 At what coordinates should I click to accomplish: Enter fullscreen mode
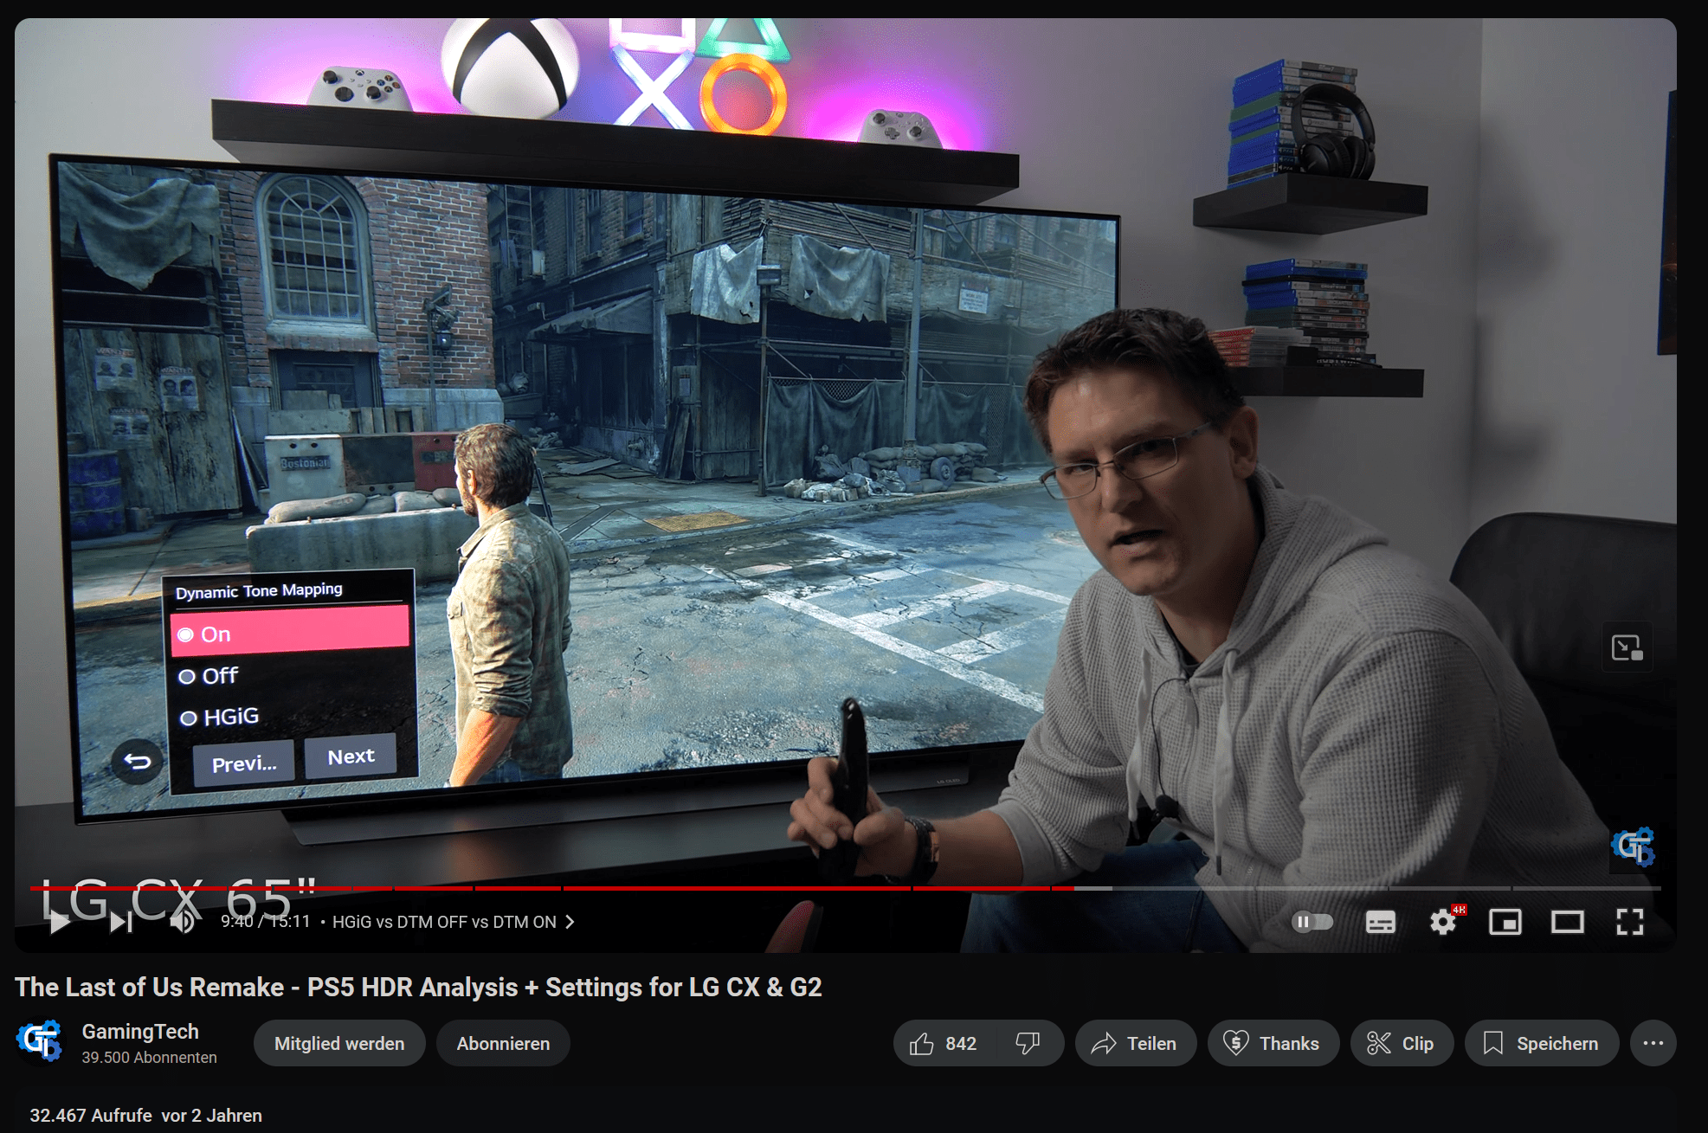coord(1629,923)
